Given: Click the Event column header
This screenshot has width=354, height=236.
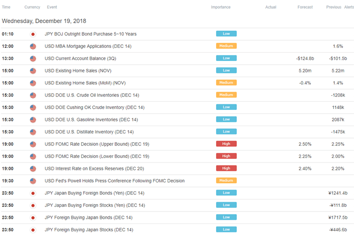Looking at the screenshot, I should click(x=52, y=7).
